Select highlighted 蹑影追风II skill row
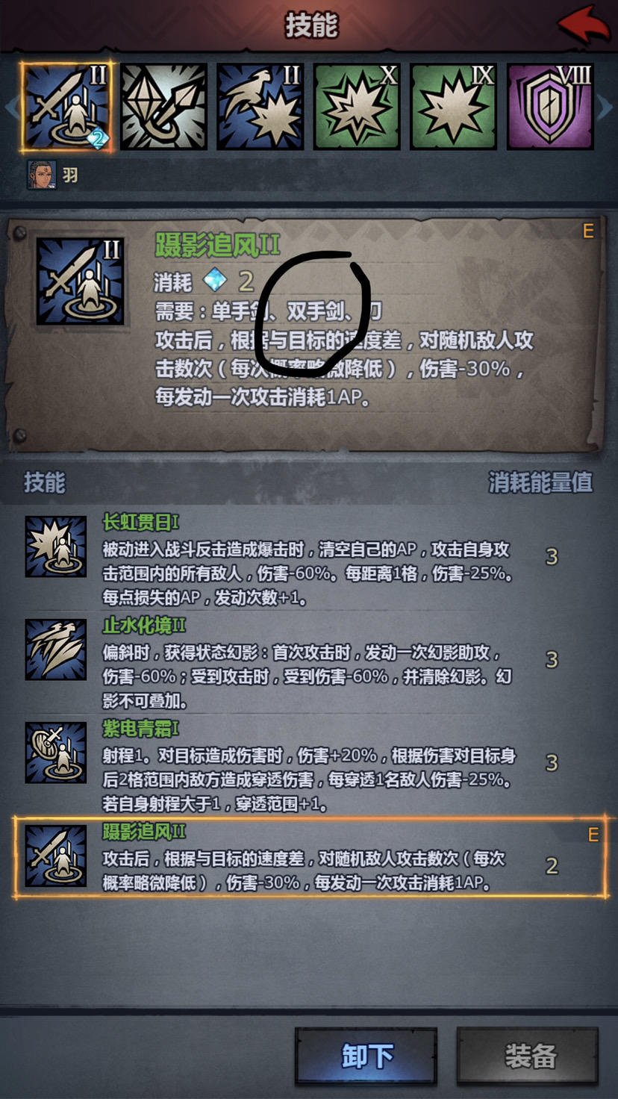618x1099 pixels. tap(309, 857)
